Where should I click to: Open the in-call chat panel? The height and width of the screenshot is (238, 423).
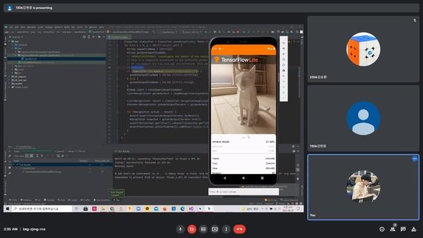coord(403,229)
